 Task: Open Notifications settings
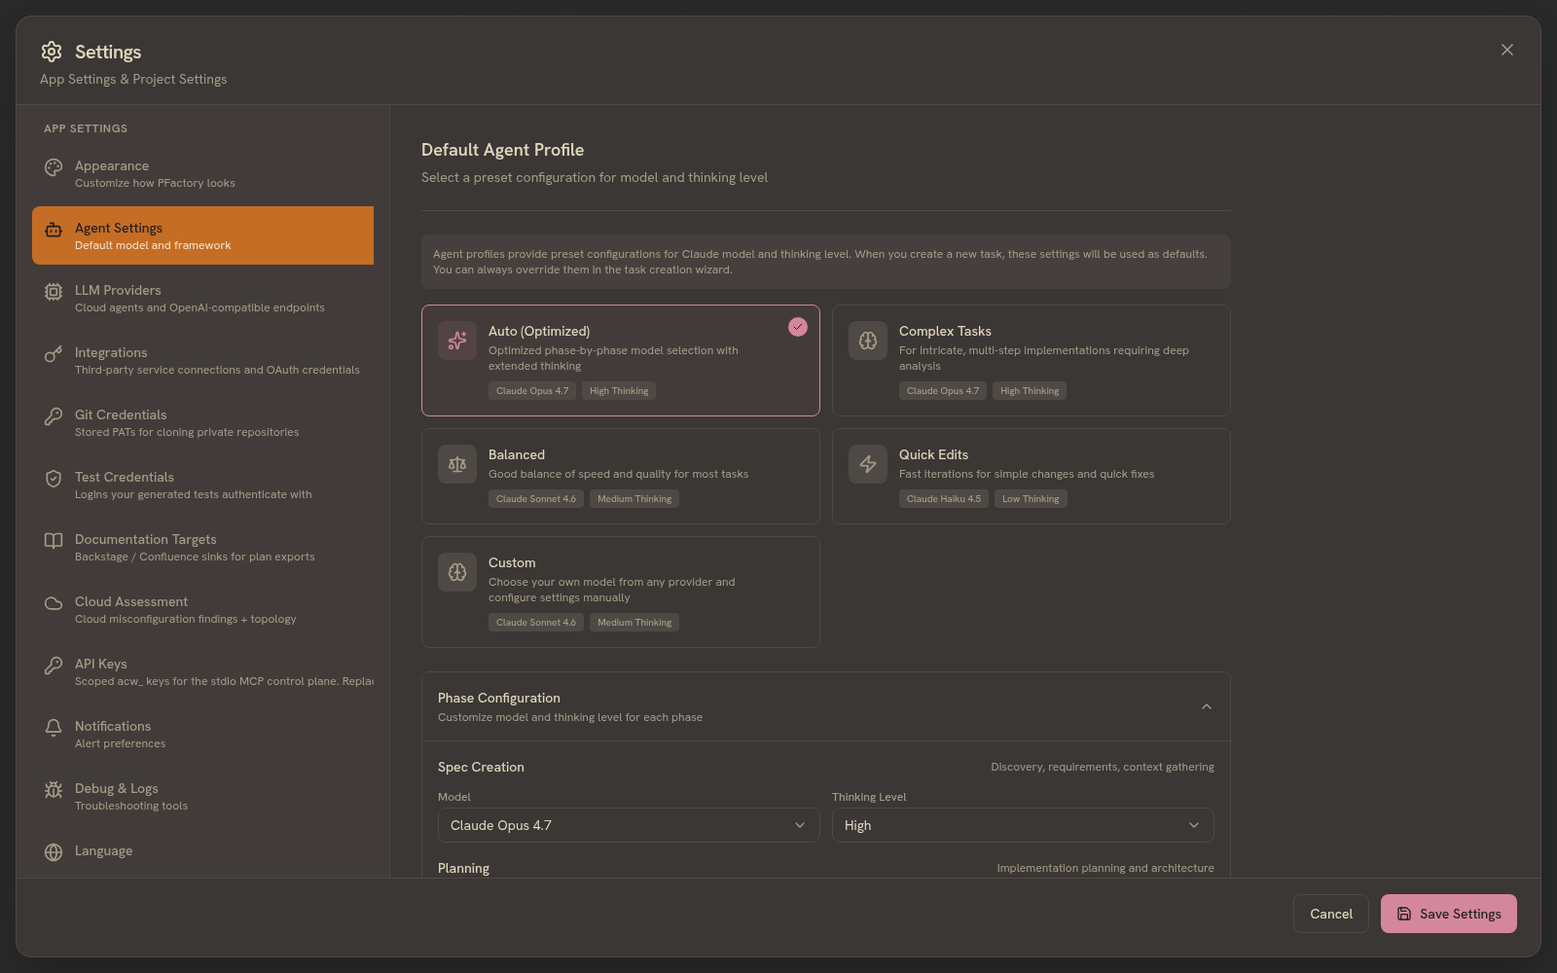click(x=202, y=734)
